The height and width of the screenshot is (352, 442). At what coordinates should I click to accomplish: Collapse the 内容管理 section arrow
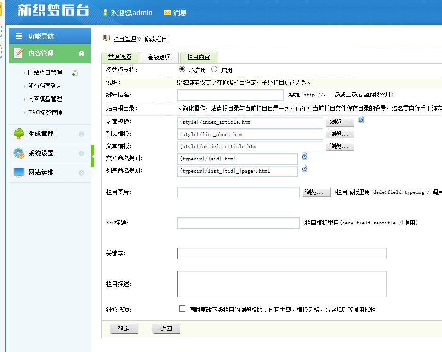(x=82, y=54)
